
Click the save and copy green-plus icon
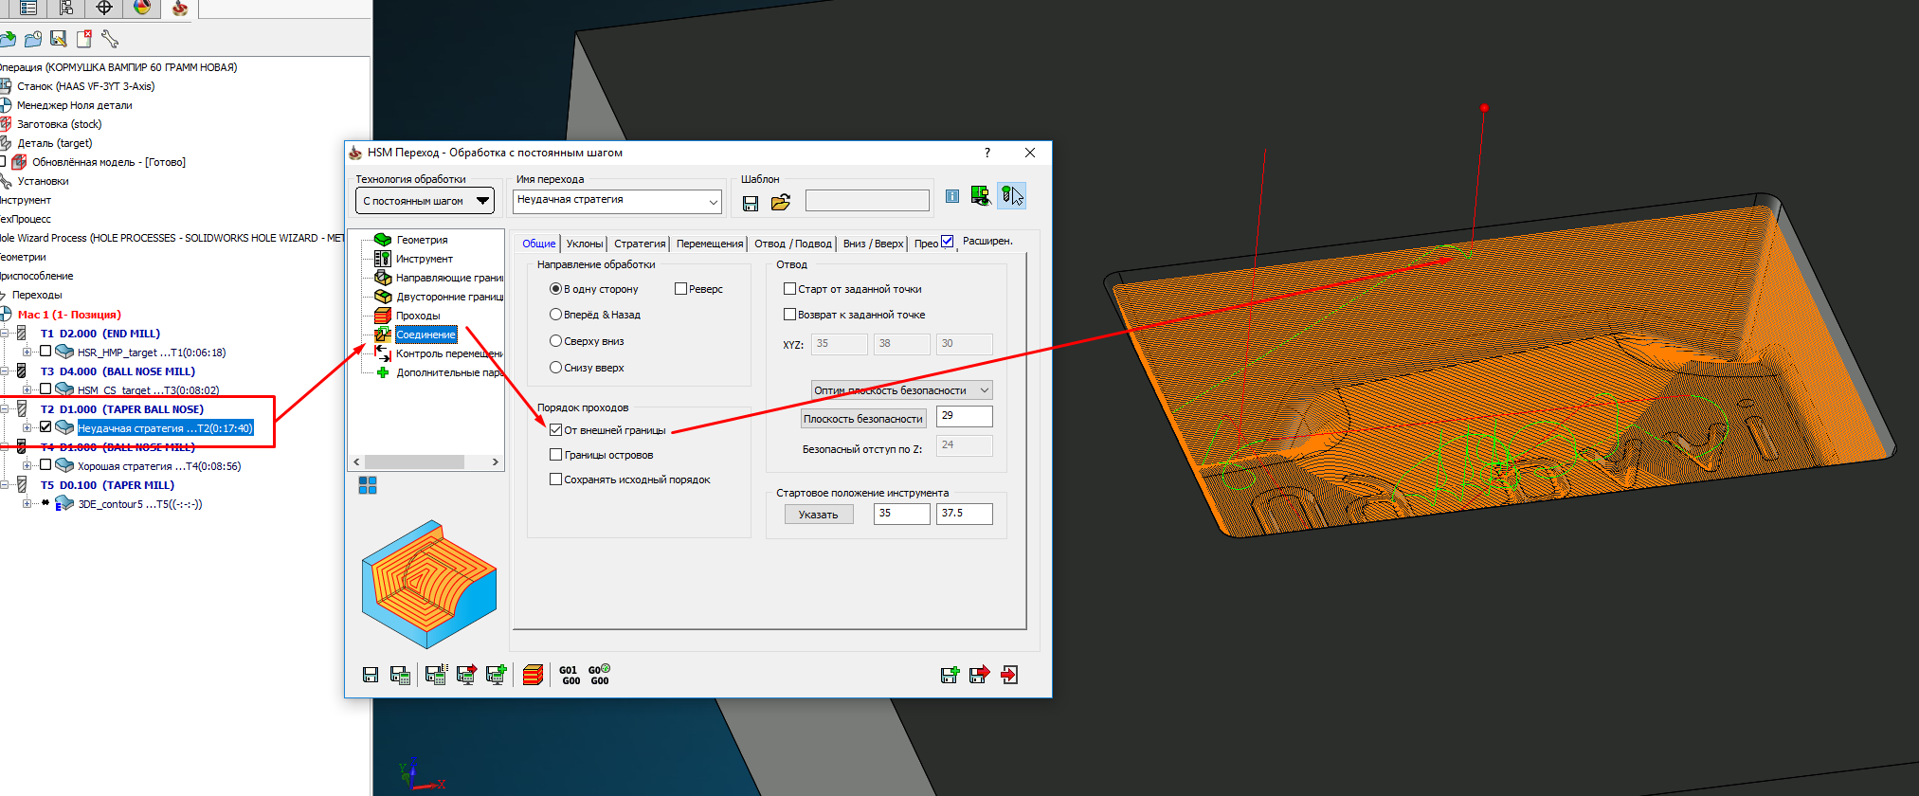coord(950,675)
